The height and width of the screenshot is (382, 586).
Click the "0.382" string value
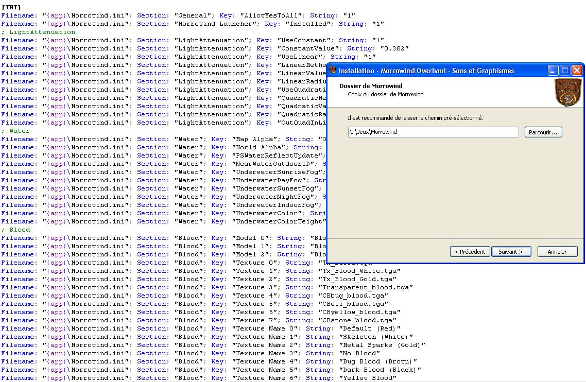coord(394,48)
